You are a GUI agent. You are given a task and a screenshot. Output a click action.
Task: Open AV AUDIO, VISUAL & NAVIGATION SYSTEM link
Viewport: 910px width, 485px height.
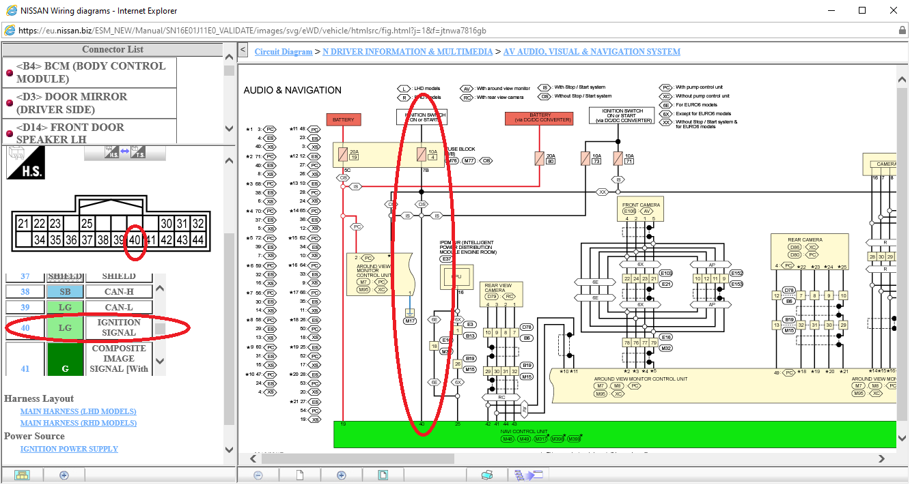592,52
